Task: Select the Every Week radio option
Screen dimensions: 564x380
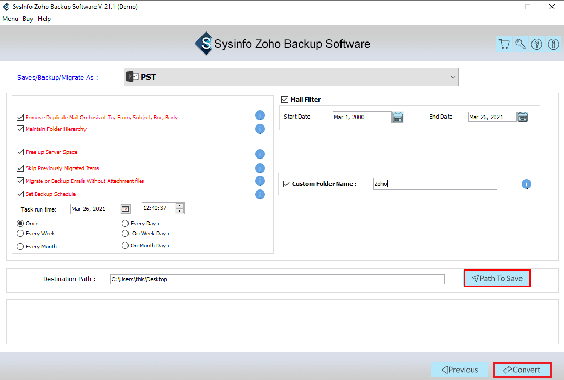Action: 20,234
